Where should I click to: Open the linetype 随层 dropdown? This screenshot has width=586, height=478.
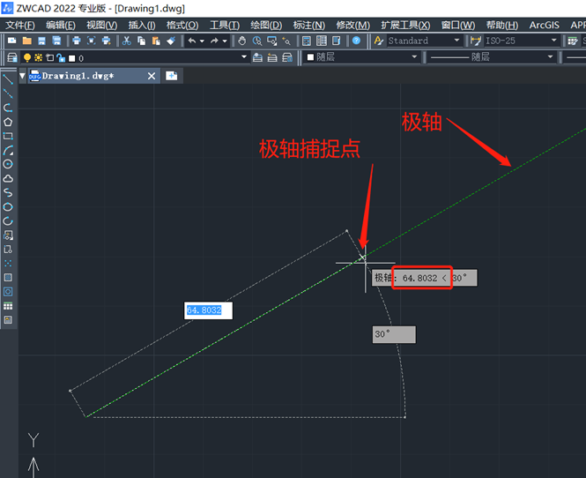(550, 56)
